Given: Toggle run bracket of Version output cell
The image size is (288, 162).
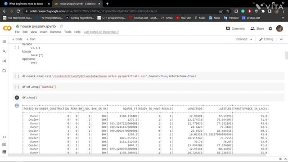Looking at the screenshot, I should click(17, 47).
